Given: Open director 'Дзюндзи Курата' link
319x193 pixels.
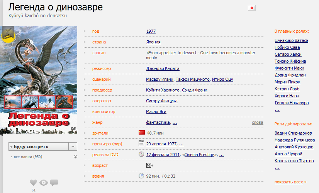Looking at the screenshot, I should coord(163,68).
